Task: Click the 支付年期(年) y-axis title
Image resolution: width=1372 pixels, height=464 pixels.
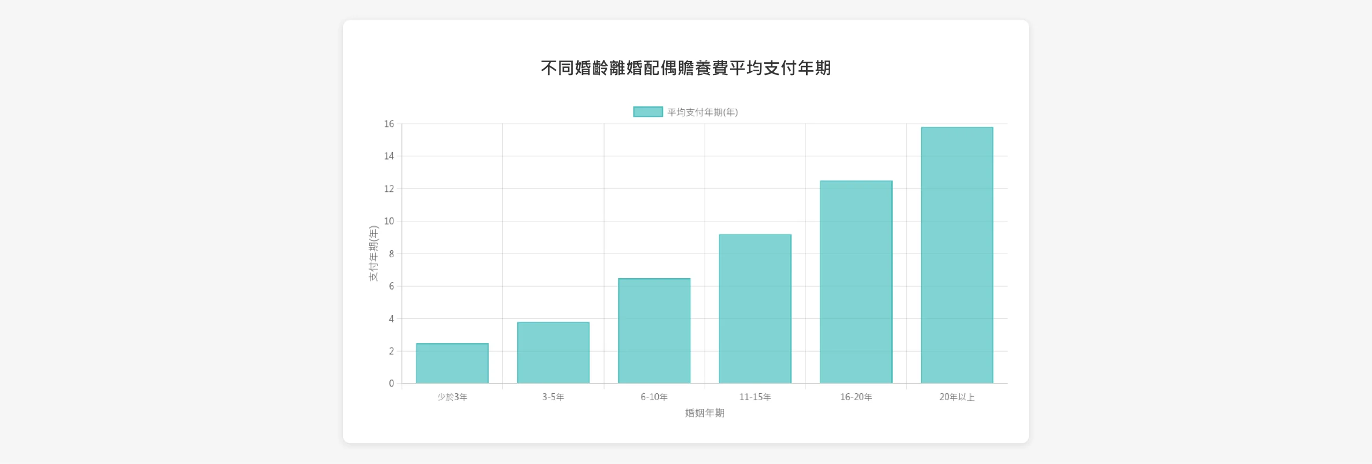Action: click(x=373, y=253)
